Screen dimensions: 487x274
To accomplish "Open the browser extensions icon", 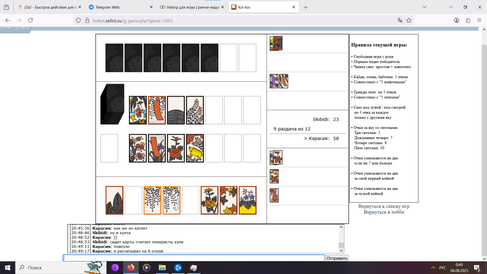I will point(468,21).
